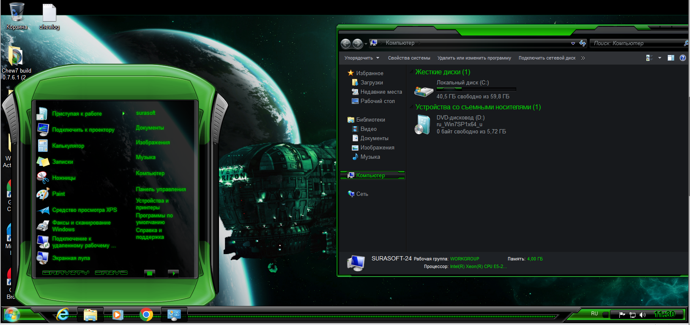
Task: Open the view options dropdown arrow
Action: click(660, 58)
